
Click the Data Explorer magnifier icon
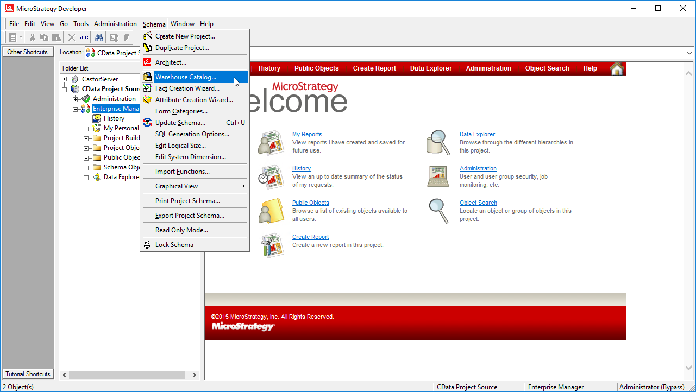(x=437, y=143)
